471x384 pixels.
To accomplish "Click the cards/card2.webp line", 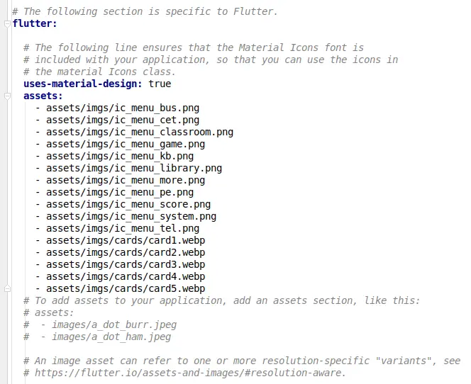I will point(120,252).
